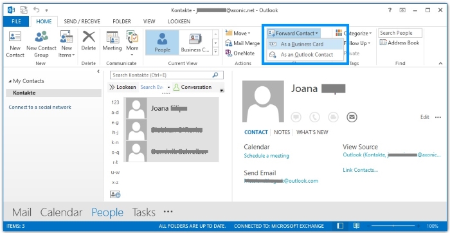
Task: Go to Calendar
Action: (61, 212)
